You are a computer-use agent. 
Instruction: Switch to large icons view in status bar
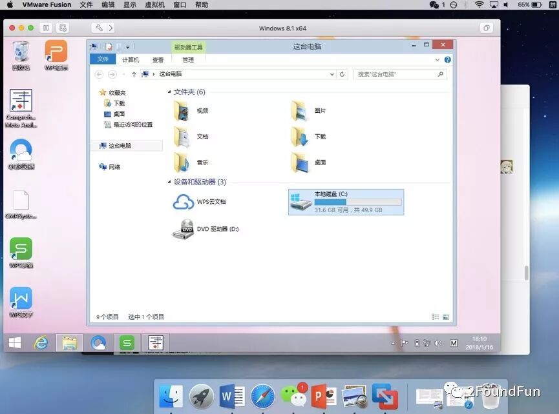click(x=446, y=317)
